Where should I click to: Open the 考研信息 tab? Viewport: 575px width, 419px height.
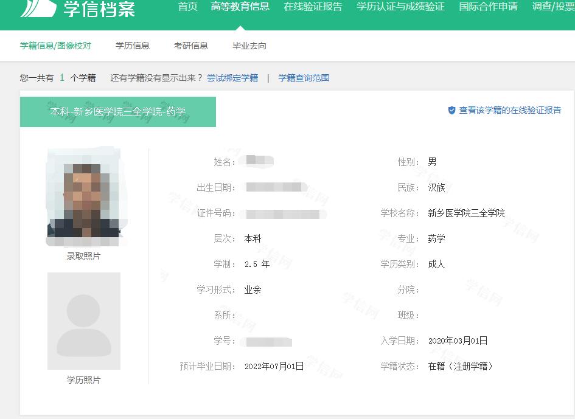tap(191, 46)
